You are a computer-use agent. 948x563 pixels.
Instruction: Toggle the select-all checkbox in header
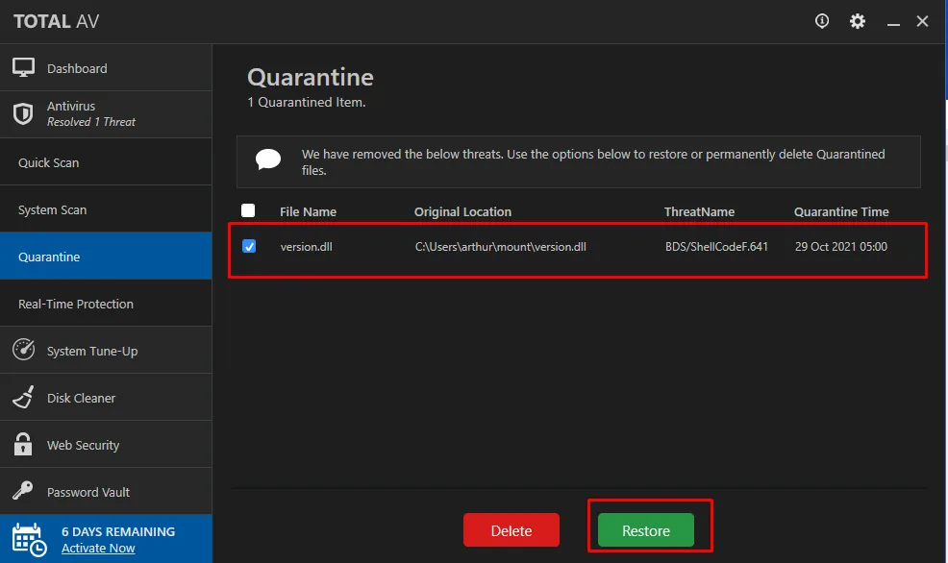tap(248, 210)
